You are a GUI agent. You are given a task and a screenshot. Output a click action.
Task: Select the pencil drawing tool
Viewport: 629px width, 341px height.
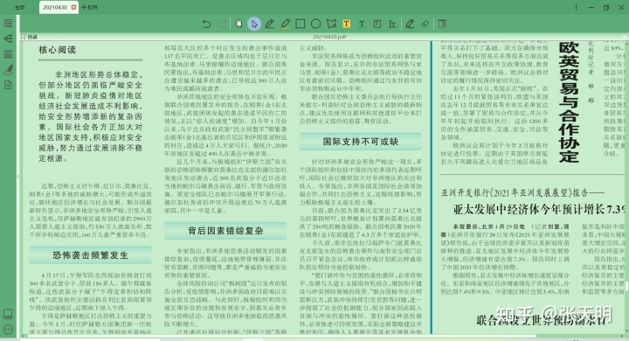click(270, 24)
